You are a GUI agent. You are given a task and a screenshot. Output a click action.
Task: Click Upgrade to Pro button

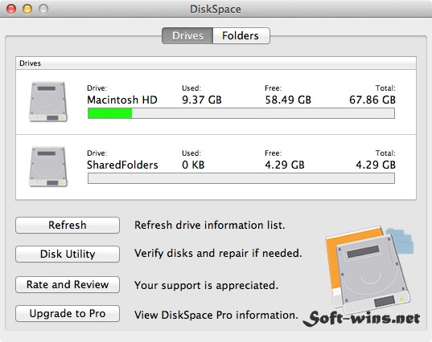[x=68, y=313]
